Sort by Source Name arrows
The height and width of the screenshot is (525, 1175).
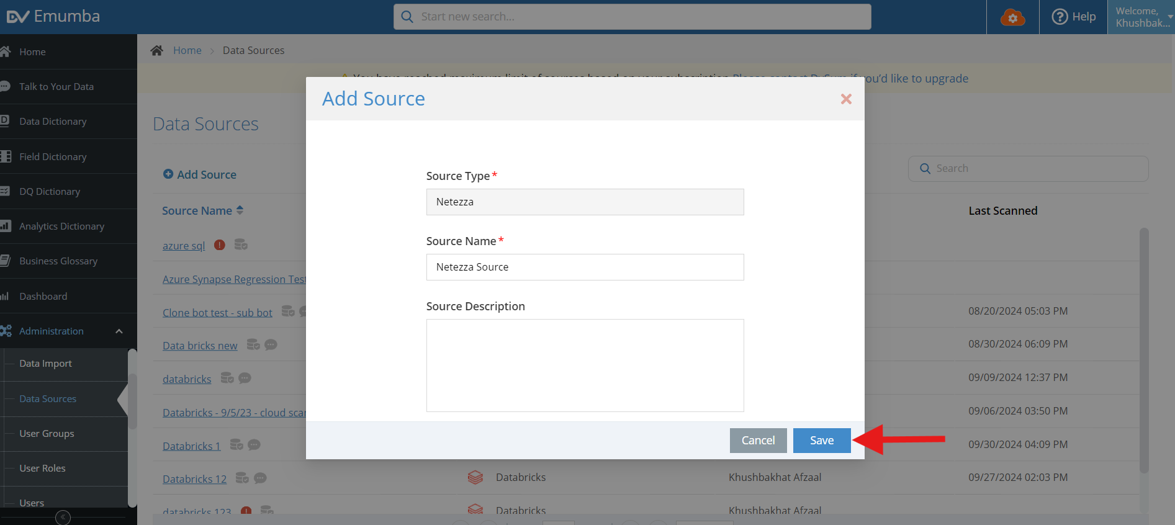click(240, 210)
